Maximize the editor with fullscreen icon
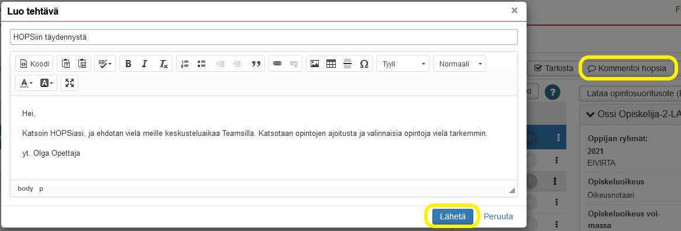Screen dimensions: 681x231 [70, 83]
